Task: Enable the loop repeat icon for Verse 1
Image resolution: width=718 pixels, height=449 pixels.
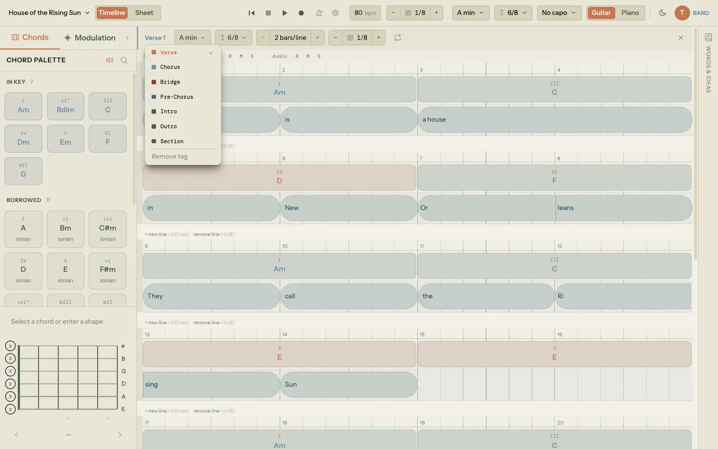Action: click(397, 37)
